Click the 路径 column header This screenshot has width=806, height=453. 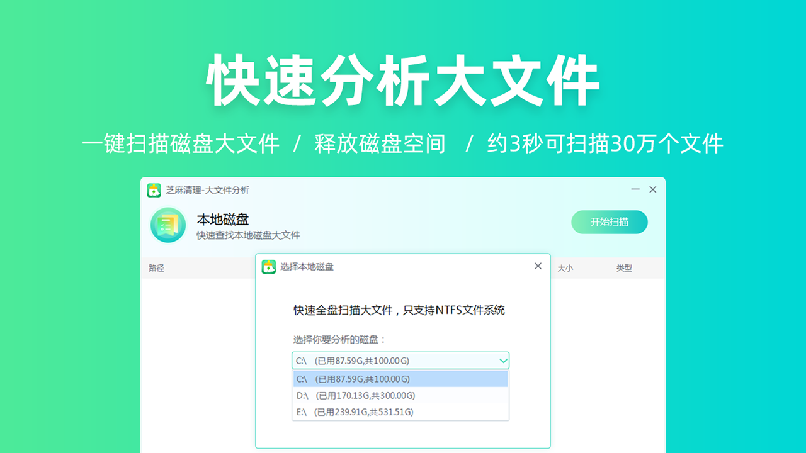click(156, 268)
